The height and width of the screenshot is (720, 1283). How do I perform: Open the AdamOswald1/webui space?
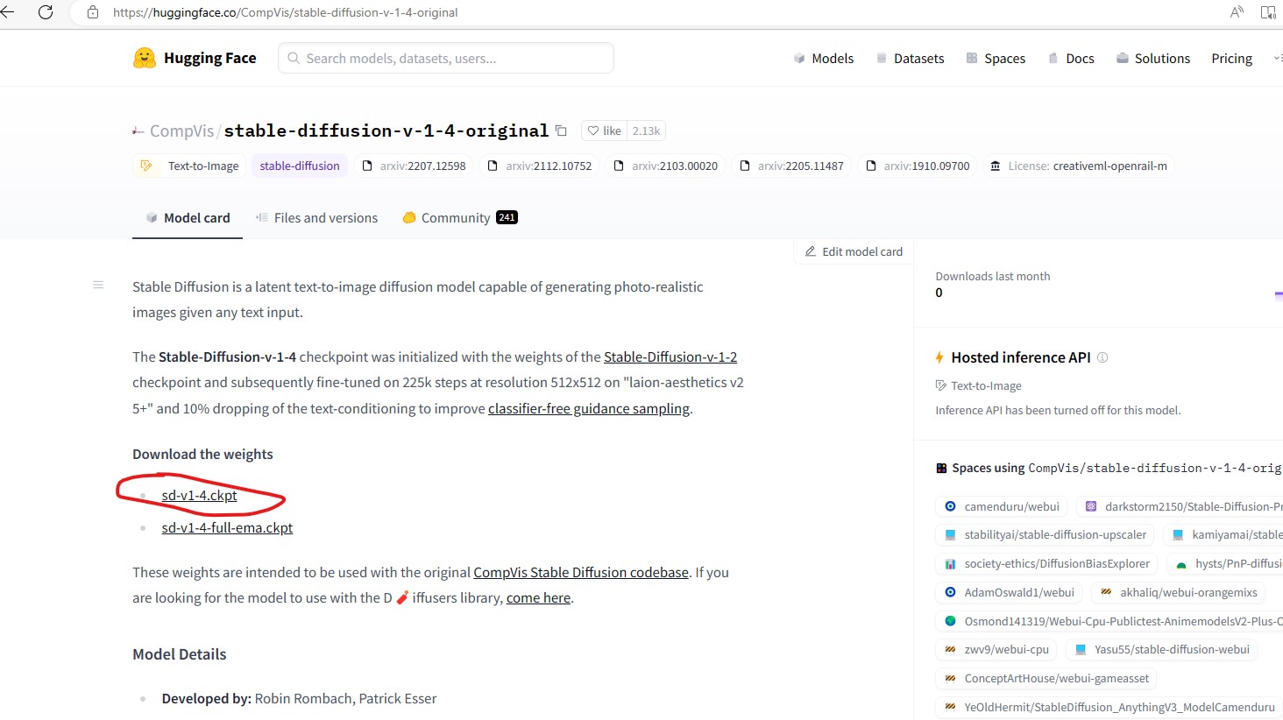click(x=1010, y=592)
